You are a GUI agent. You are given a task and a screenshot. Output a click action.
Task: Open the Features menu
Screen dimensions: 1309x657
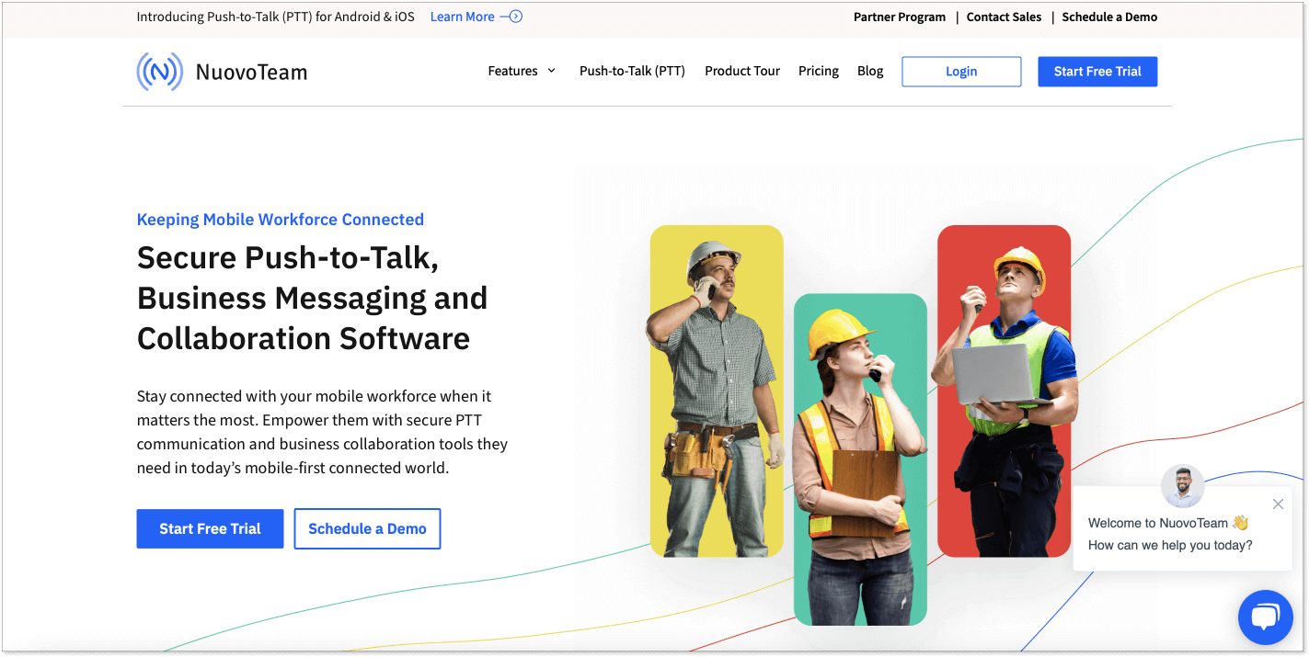[522, 71]
